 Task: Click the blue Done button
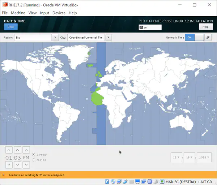coord(11,27)
